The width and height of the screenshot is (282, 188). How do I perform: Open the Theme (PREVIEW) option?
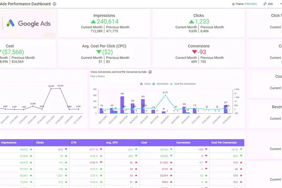pos(244,4)
